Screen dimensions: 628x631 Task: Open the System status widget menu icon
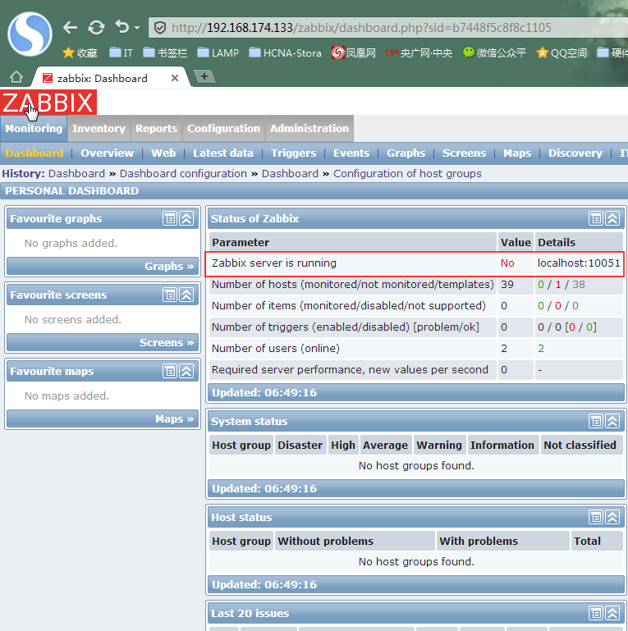pos(596,421)
